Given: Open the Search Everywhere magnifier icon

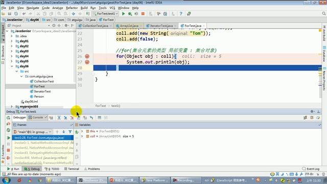Looking at the screenshot, I should pyautogui.click(x=323, y=14).
